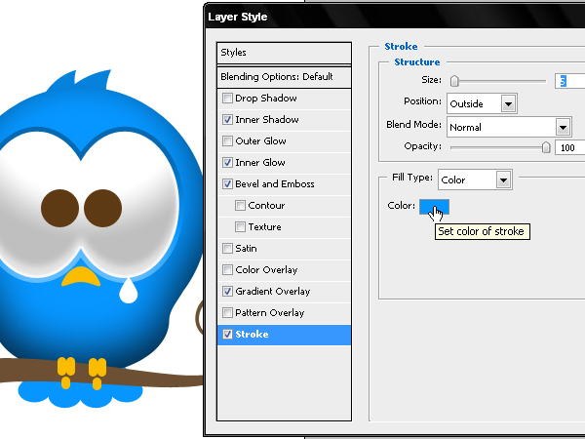Select the Stroke settings label
This screenshot has width=585, height=439.
point(252,334)
